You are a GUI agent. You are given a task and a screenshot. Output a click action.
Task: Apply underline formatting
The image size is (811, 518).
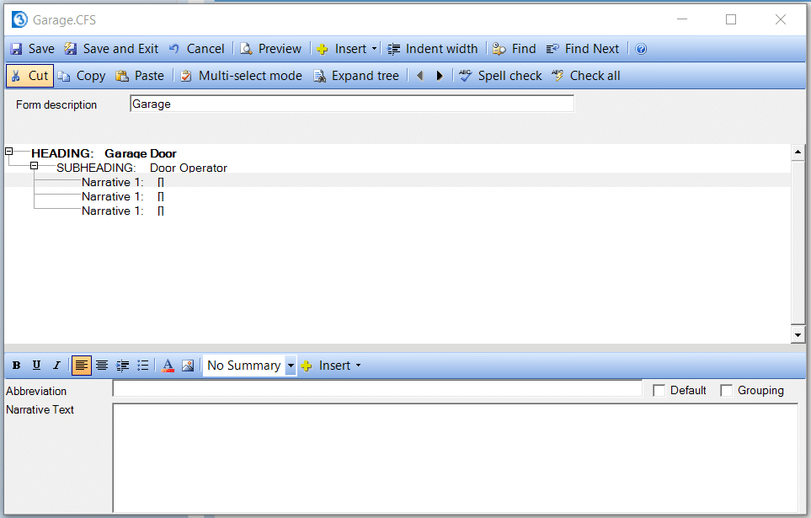(36, 366)
